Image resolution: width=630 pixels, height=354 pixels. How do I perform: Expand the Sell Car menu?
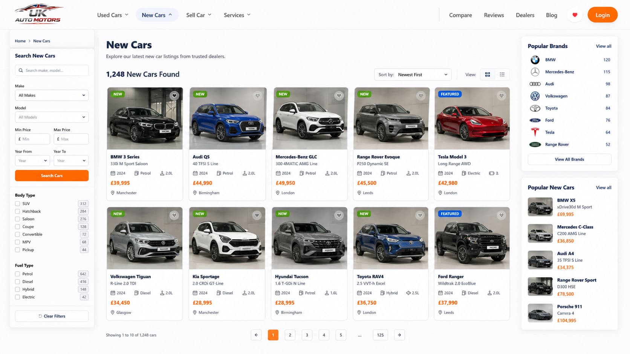point(199,15)
